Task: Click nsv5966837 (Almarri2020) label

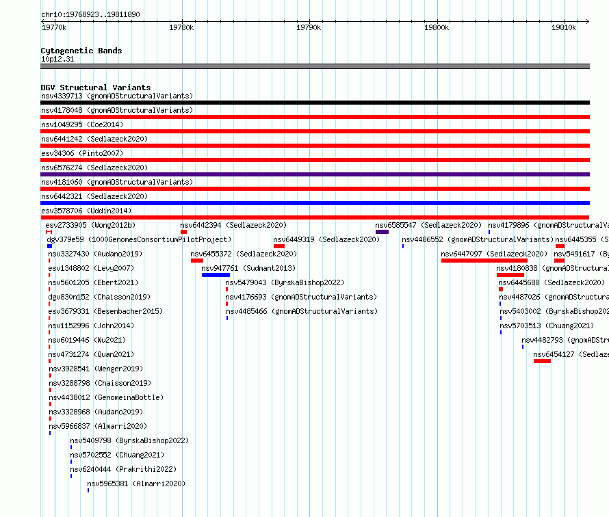Action: pos(98,426)
